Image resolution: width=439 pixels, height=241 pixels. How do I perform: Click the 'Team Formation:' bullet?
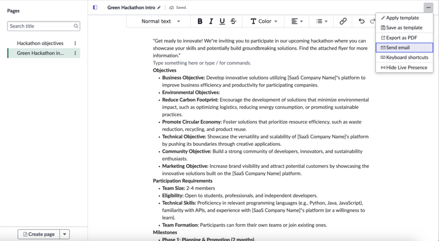[181, 225]
